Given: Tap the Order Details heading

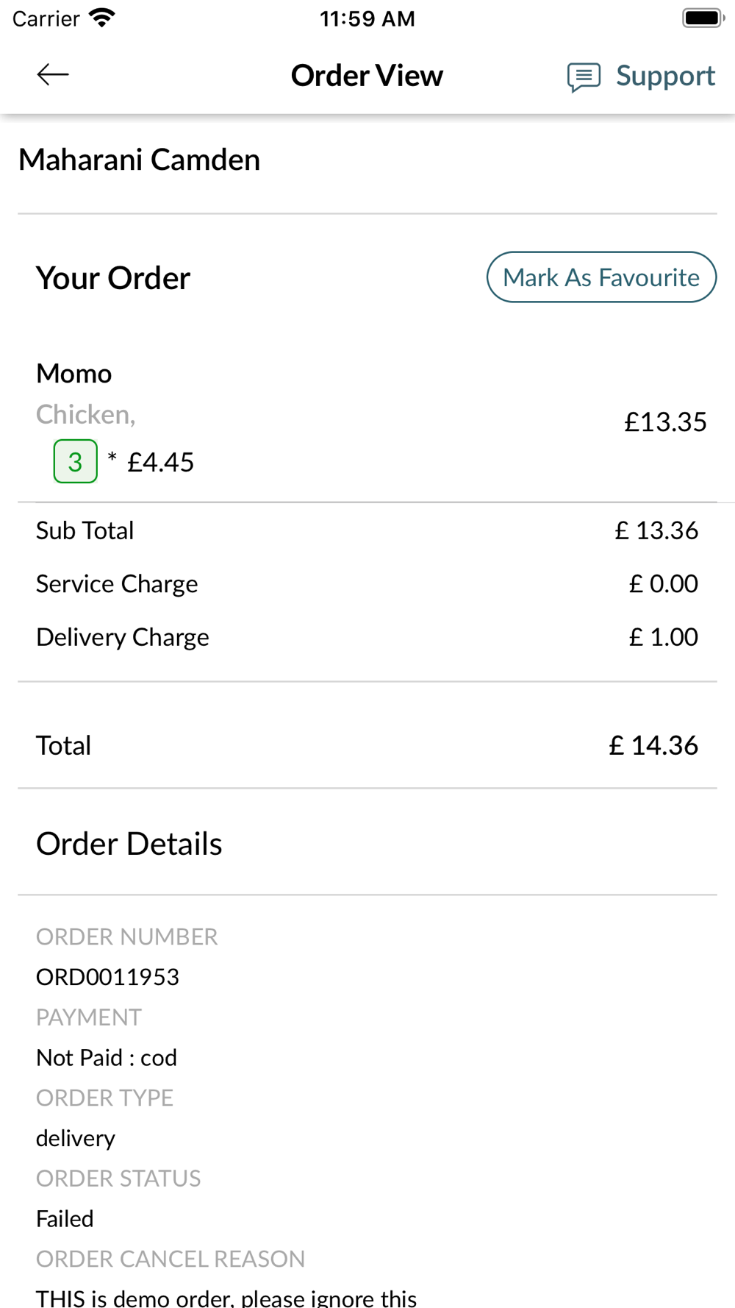Looking at the screenshot, I should (129, 844).
